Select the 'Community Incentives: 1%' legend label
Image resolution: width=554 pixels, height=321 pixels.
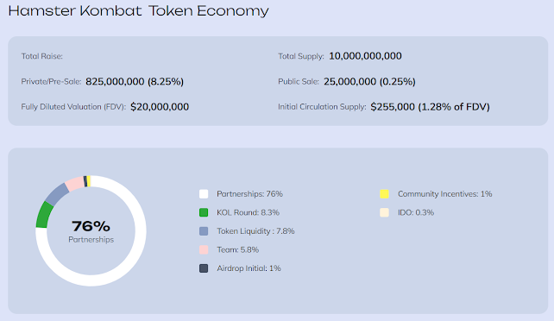click(x=444, y=194)
